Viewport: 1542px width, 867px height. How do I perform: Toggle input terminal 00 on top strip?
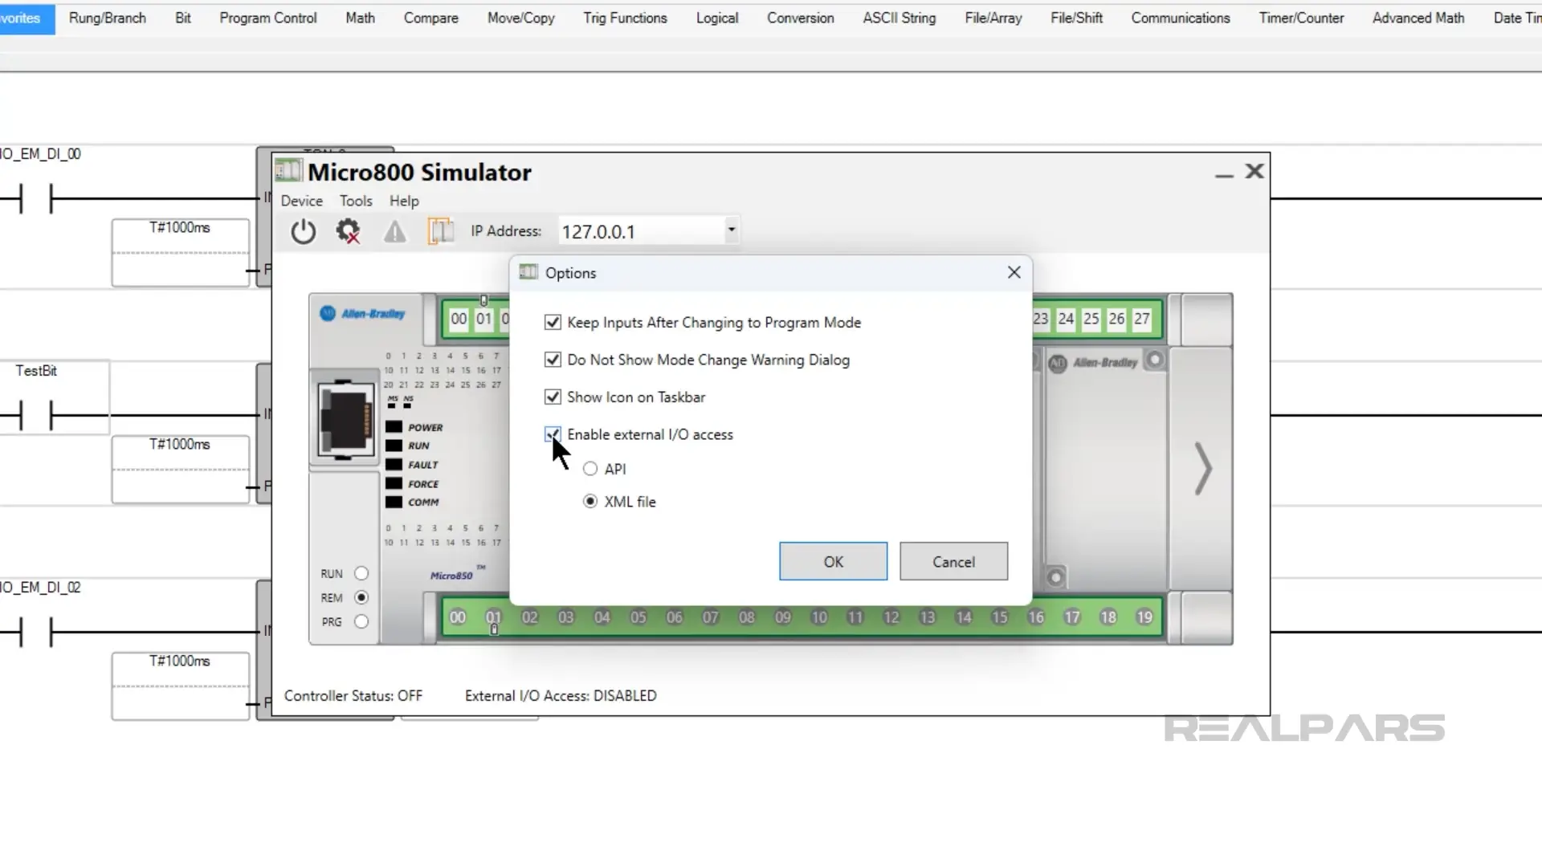459,319
